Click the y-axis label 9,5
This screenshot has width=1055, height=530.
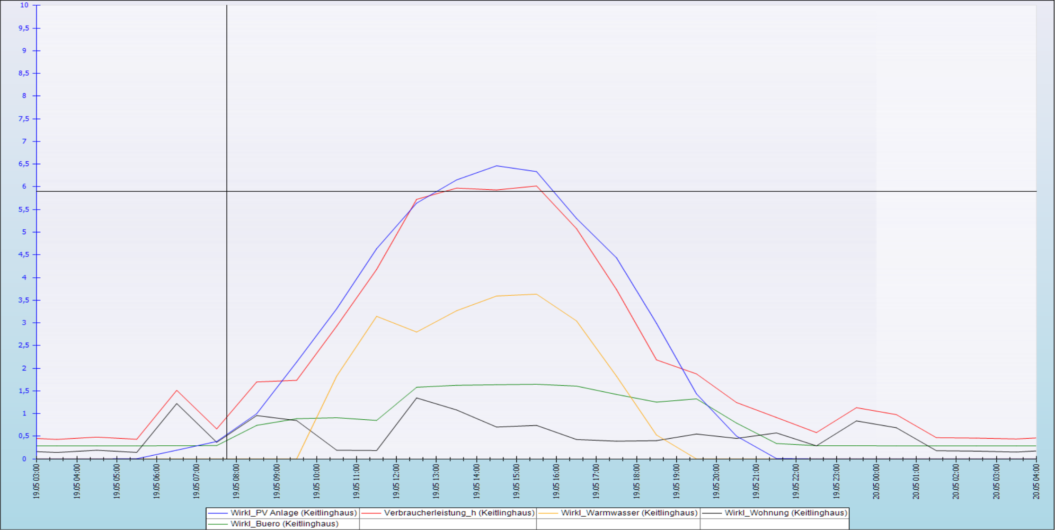pyautogui.click(x=24, y=28)
